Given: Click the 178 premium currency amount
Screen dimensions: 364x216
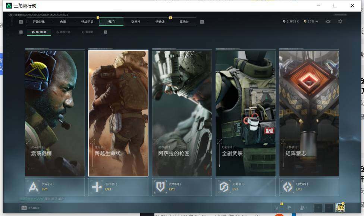Looking at the screenshot, I should pyautogui.click(x=311, y=21).
